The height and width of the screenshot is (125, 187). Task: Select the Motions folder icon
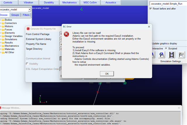(3, 26)
